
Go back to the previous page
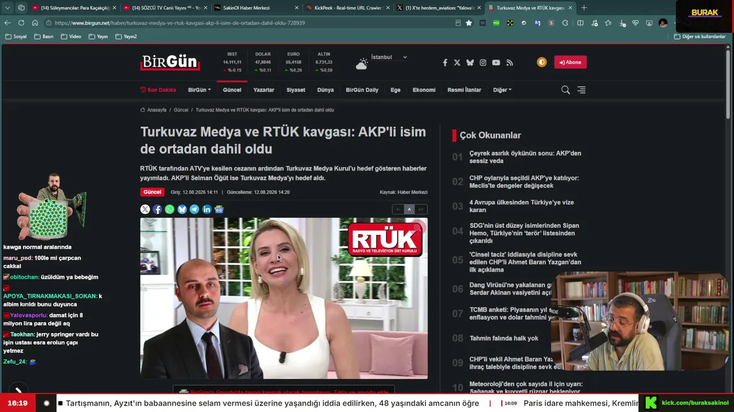[7, 23]
